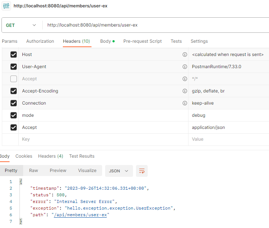The image size is (269, 228).
Task: Select the Visualize view button
Action: click(x=87, y=171)
